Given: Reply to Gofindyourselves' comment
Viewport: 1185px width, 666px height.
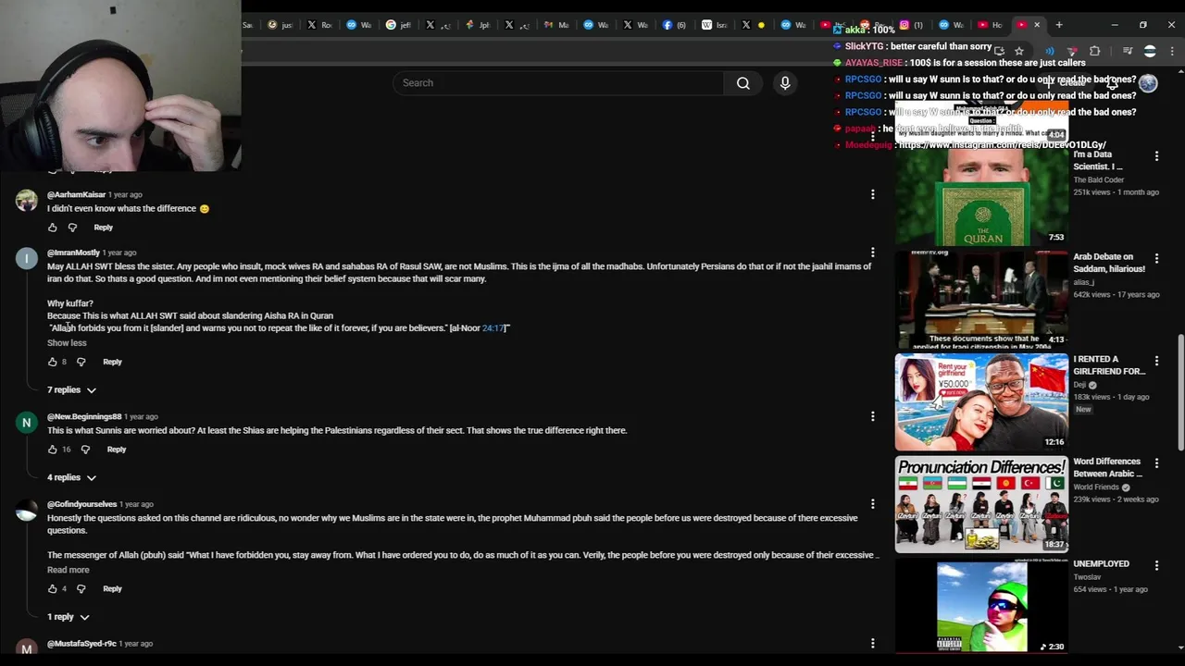Looking at the screenshot, I should tap(112, 588).
